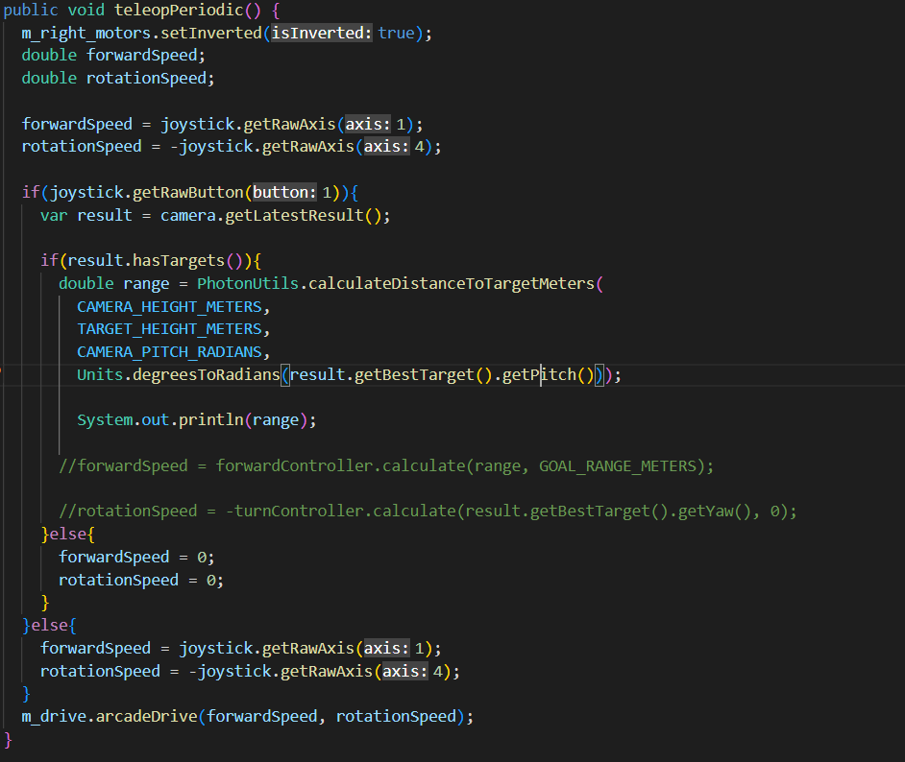Click the 'double rotationSpeed;' declaration
This screenshot has width=905, height=762.
coord(118,79)
